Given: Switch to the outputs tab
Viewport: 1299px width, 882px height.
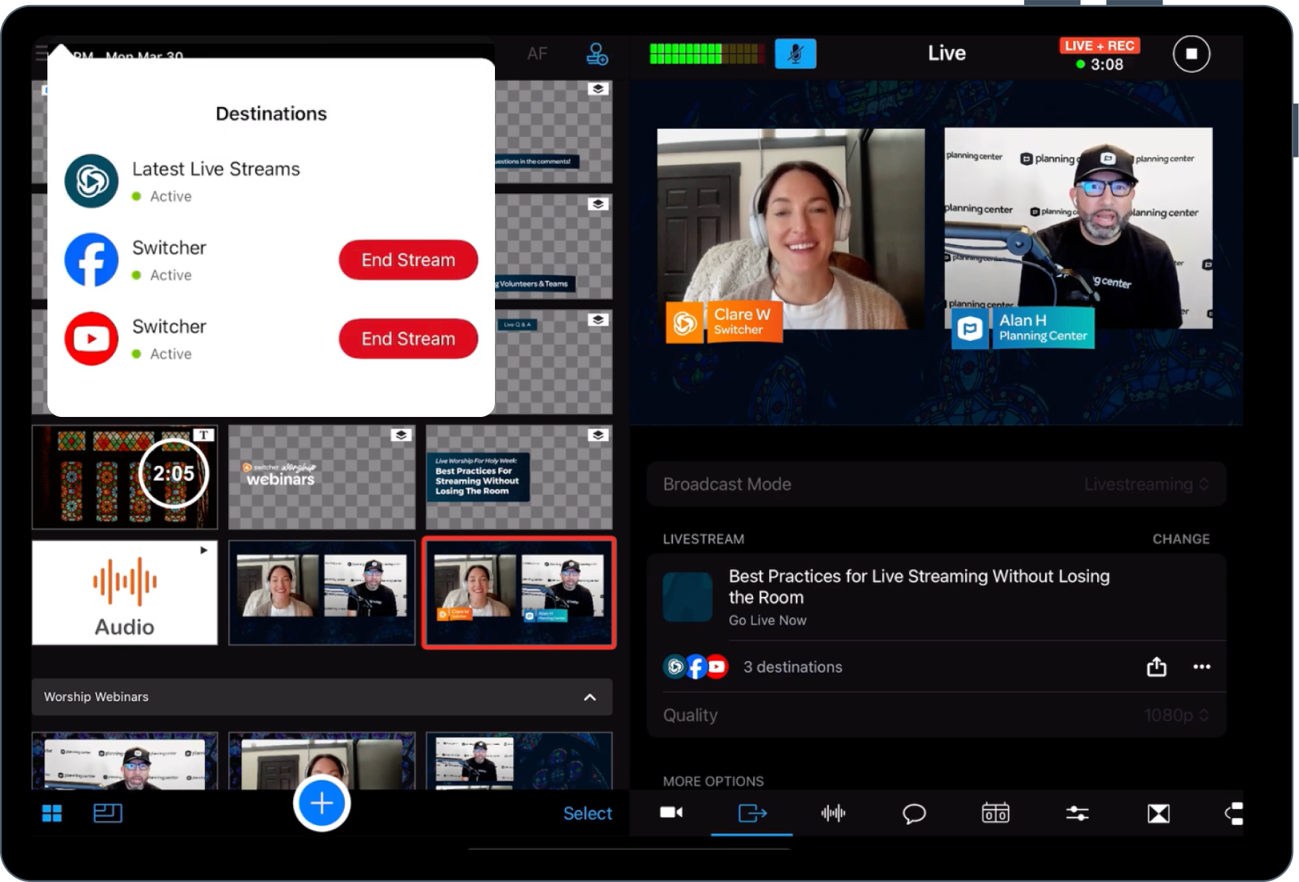Looking at the screenshot, I should click(x=752, y=813).
